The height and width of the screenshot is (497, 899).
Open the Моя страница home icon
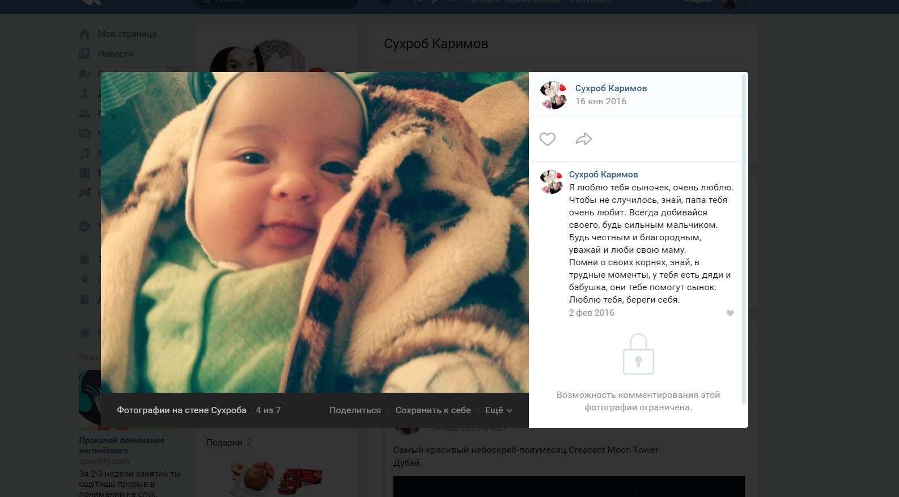click(x=84, y=34)
